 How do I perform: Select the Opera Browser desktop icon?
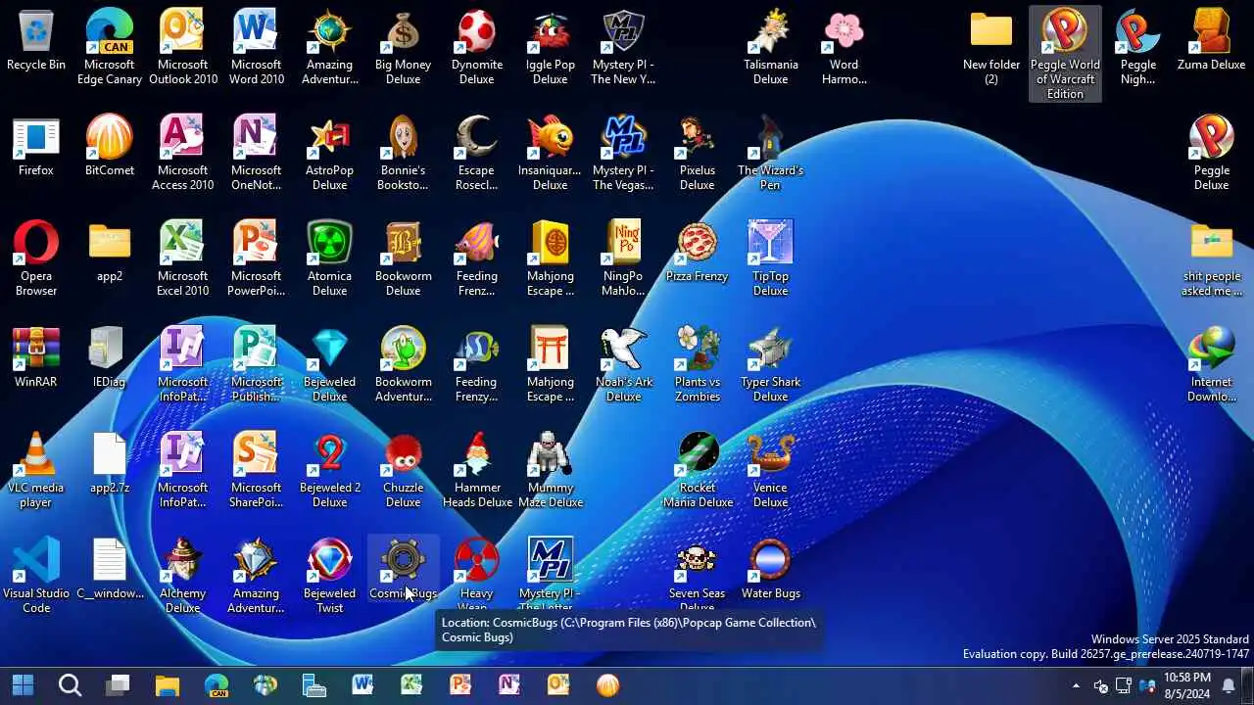[x=36, y=258]
